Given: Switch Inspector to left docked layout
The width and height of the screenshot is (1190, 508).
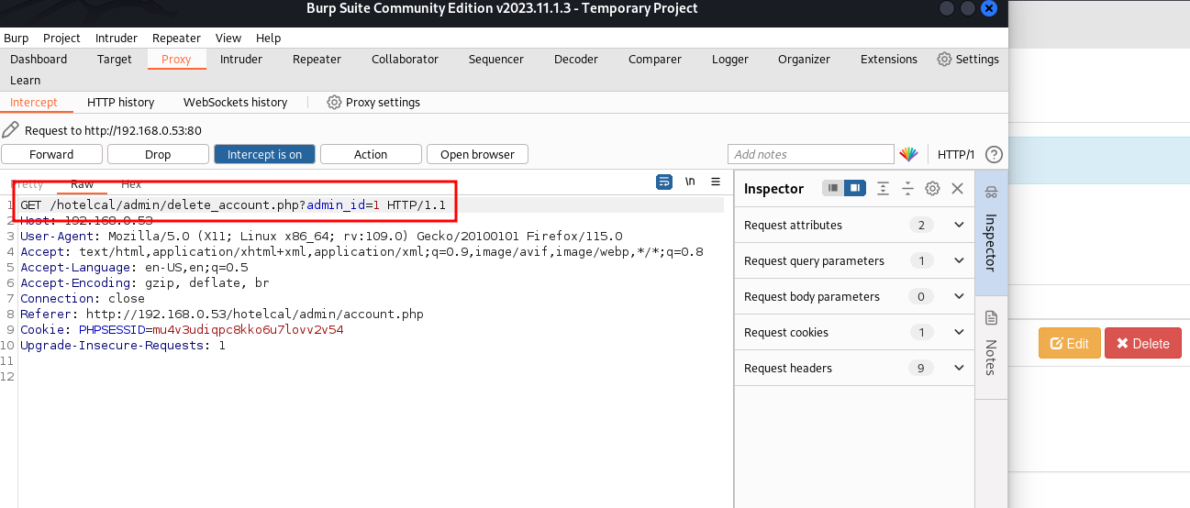Looking at the screenshot, I should coord(833,188).
